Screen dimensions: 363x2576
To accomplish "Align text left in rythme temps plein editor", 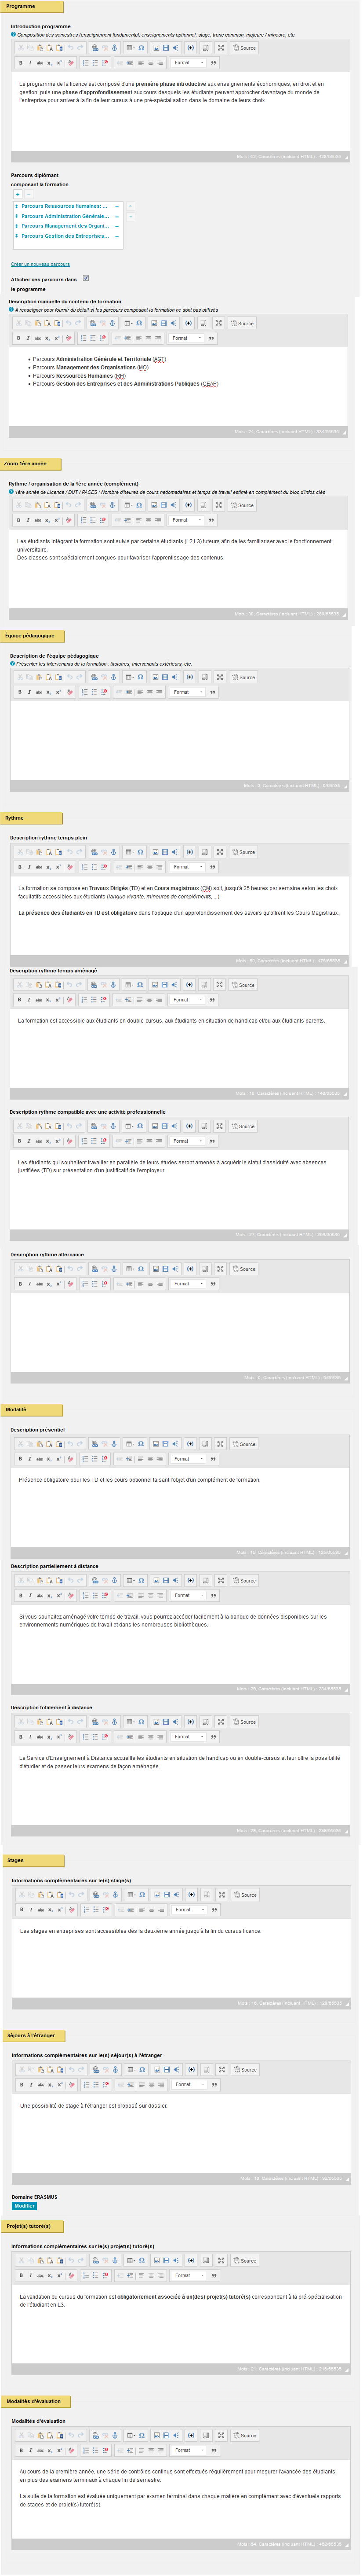I will pyautogui.click(x=140, y=867).
